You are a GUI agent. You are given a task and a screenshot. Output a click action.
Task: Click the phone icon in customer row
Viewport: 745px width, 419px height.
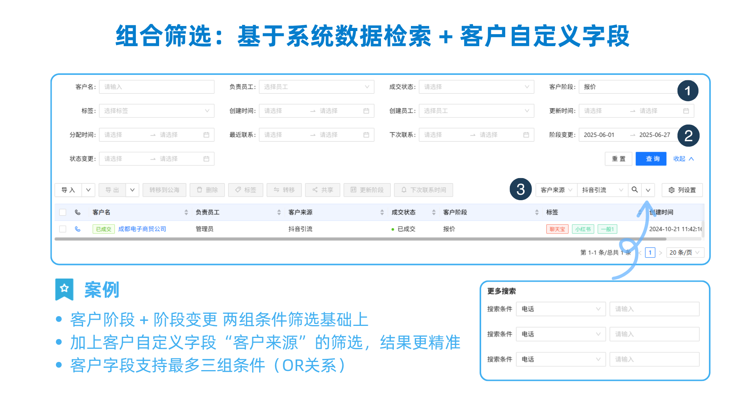pos(78,229)
